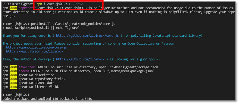Screen dimensions: 239x104
Task: Click the '+ core-js@3.2.1' result line
Action: [16, 95]
